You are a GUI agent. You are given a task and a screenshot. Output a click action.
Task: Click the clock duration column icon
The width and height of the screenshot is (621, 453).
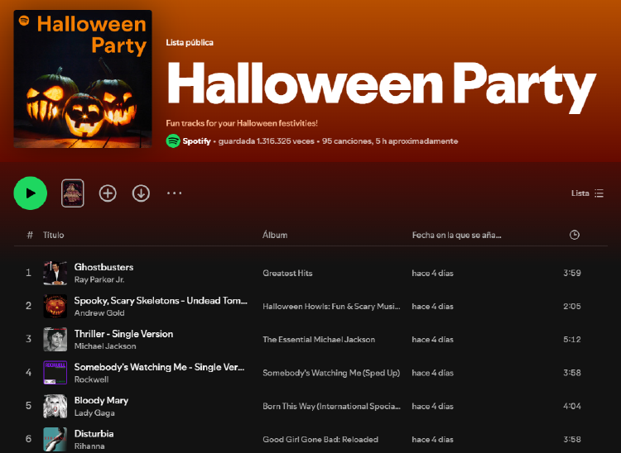point(575,235)
